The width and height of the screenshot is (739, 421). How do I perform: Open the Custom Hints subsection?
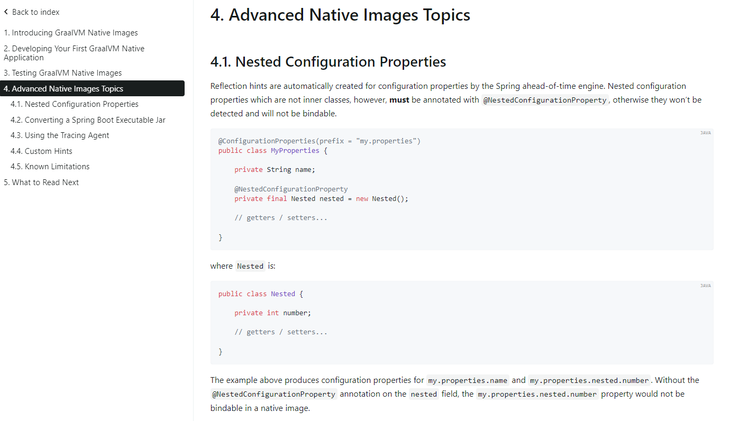coord(41,151)
